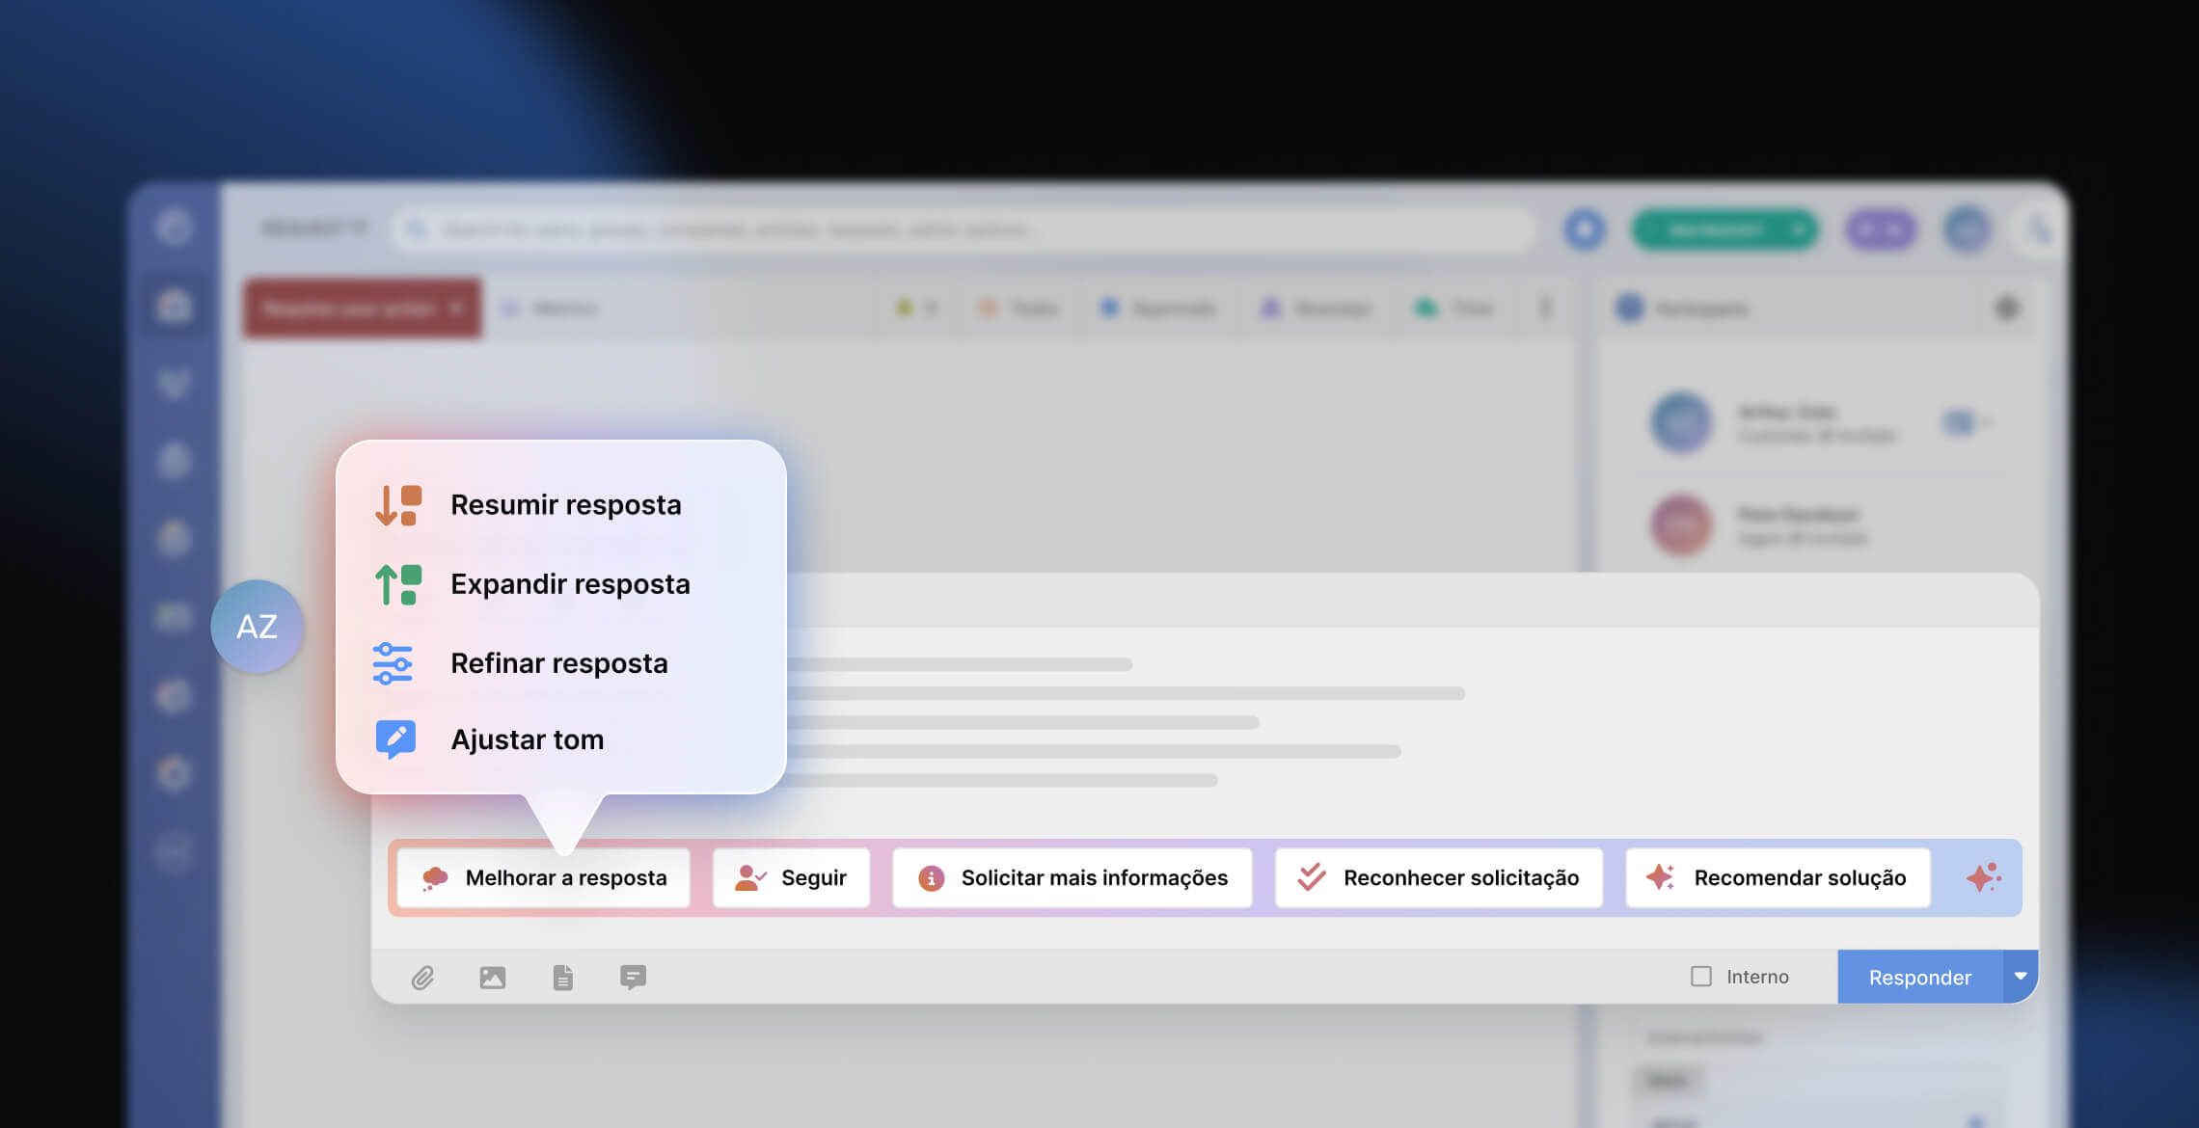Click the paperclip attachment icon
Screen dimensions: 2199x1128
[x=421, y=977]
